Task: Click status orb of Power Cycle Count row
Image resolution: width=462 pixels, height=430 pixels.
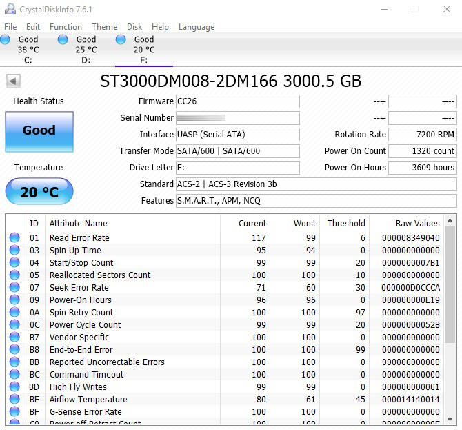Action: pyautogui.click(x=14, y=324)
